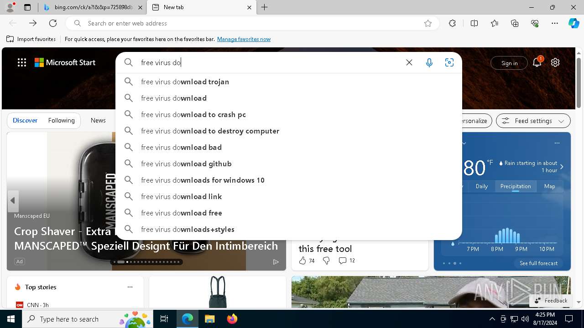Screen dimensions: 584x328
Task: Open Settings and more ellipsis menu
Action: coord(555,23)
